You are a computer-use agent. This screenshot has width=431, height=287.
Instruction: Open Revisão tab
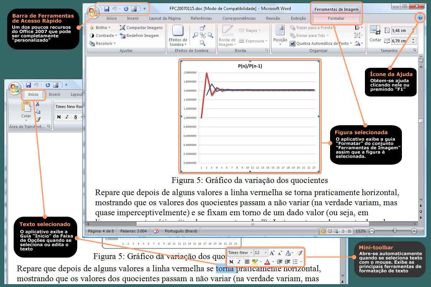(x=273, y=18)
